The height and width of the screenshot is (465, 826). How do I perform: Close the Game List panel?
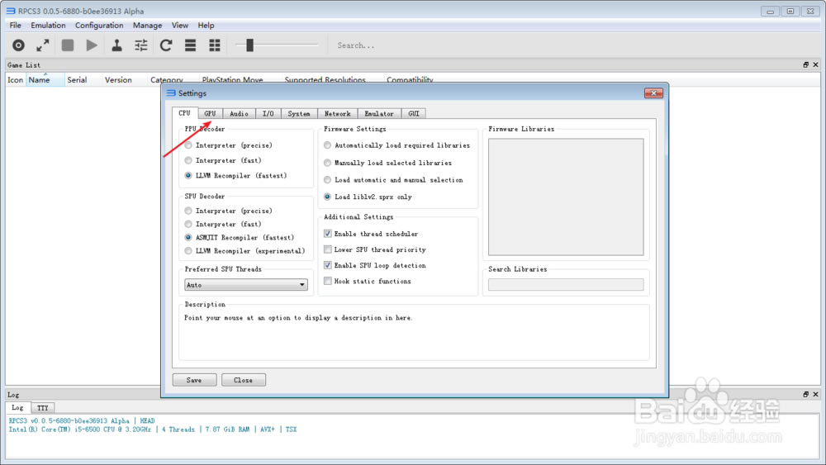click(x=815, y=64)
